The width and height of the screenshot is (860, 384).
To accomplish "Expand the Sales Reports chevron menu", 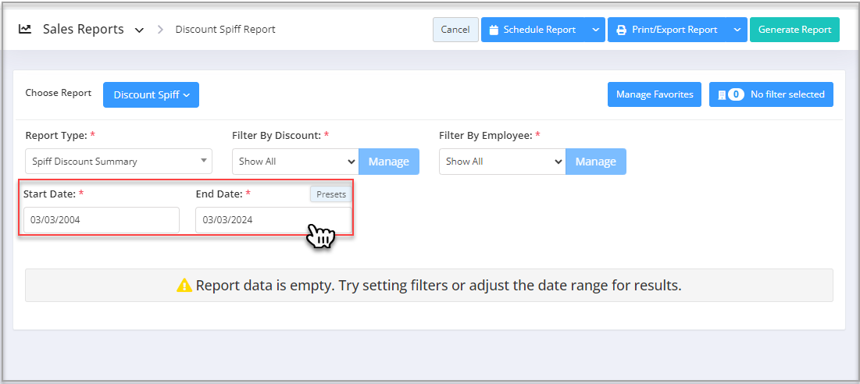I will pos(139,30).
